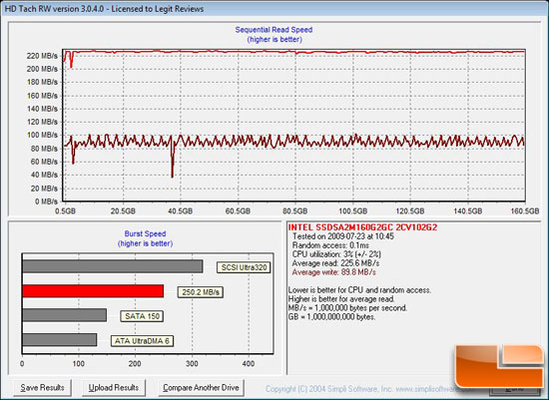Select the SCSI Ultra320 gray bar
This screenshot has height=400, width=549.
pos(113,266)
